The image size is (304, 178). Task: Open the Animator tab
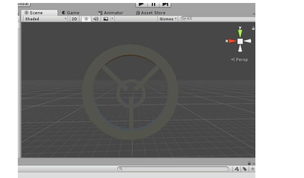click(x=111, y=13)
